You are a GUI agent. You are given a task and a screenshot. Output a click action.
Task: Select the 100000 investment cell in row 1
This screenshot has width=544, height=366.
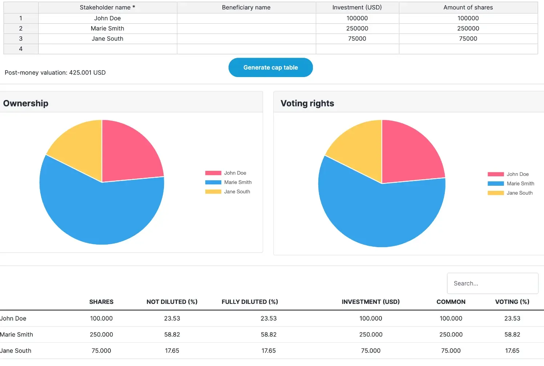357,19
